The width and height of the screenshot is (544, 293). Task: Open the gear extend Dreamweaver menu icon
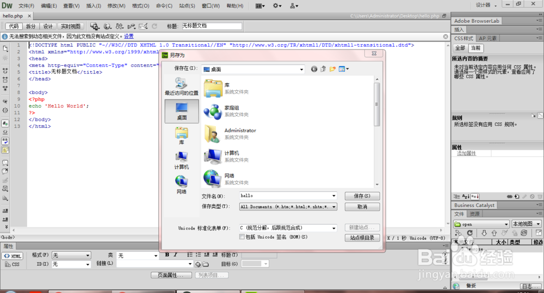[277, 6]
